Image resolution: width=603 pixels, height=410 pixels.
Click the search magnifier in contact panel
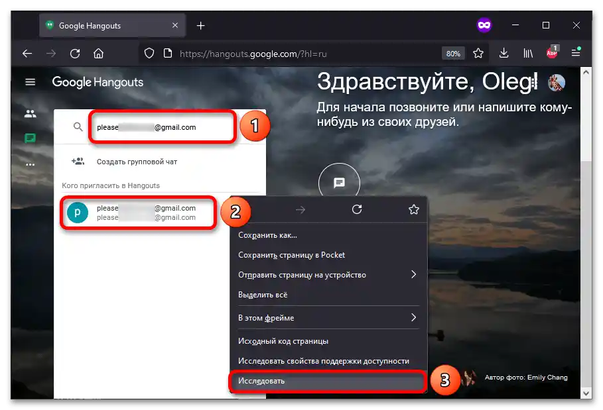(x=78, y=127)
